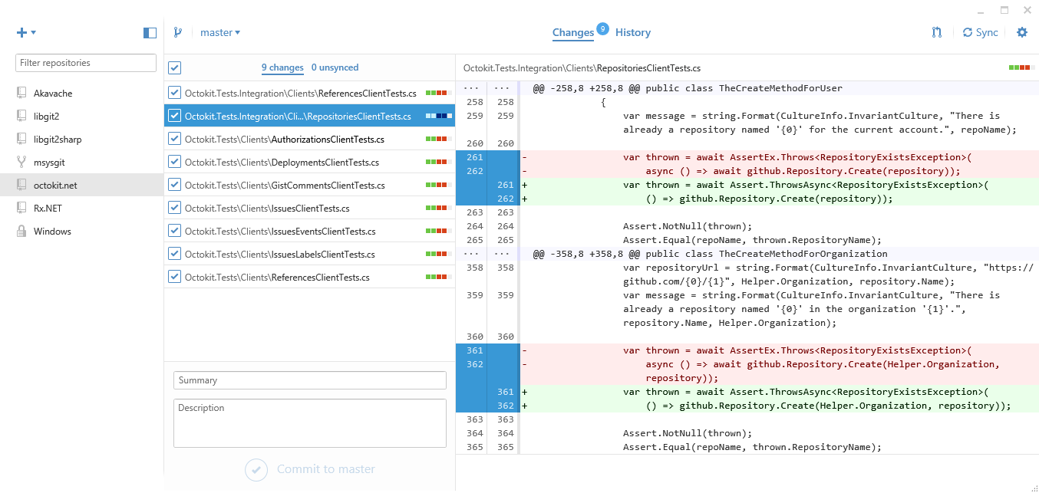Screen dimensions: 1039x493
Task: Click the lock icon on the Windows repository
Action: click(23, 231)
